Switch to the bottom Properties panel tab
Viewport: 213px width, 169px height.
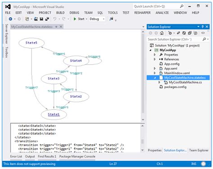click(155, 150)
